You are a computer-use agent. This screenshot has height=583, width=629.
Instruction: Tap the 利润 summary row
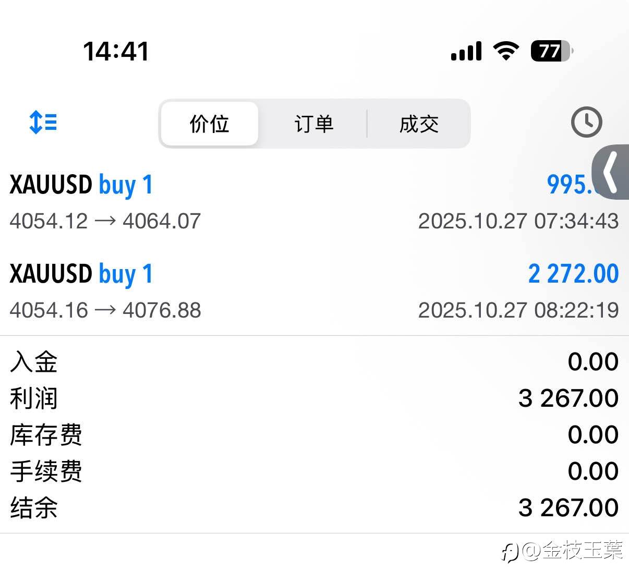point(314,398)
